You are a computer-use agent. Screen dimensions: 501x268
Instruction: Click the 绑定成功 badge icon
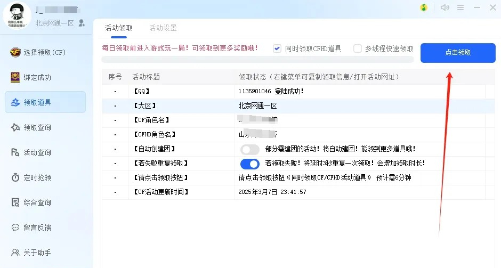tap(15, 77)
